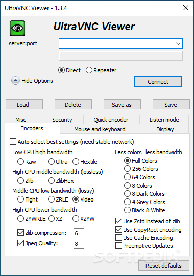194x276 pixels.
Task: Choose the 8 Colors option
Action: tap(127, 186)
